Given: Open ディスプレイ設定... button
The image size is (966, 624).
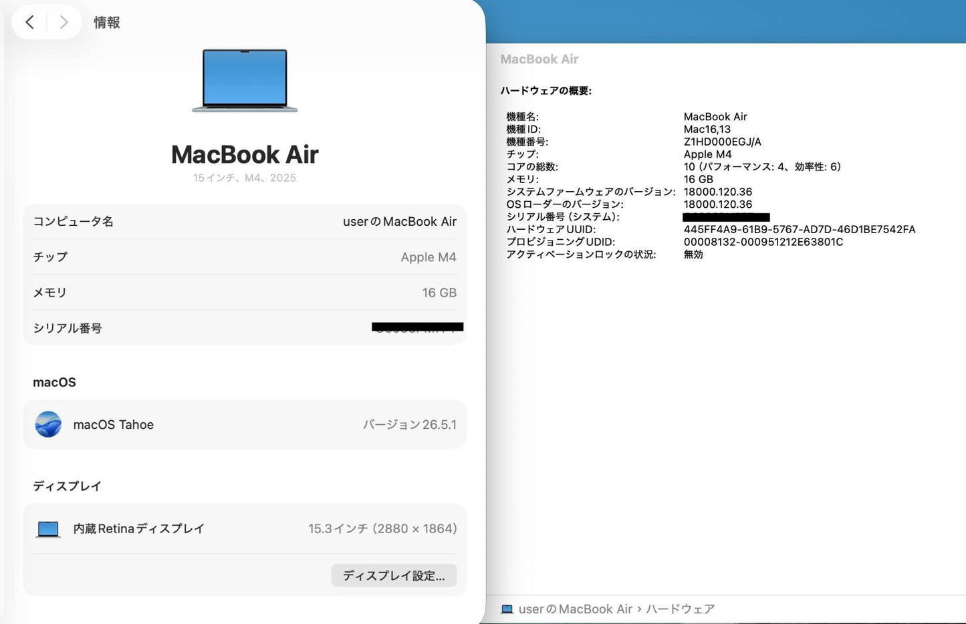Looking at the screenshot, I should [394, 575].
